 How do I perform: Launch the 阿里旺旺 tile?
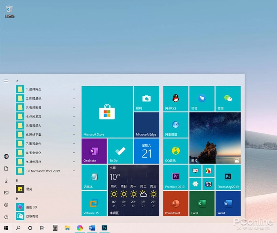coord(176,125)
